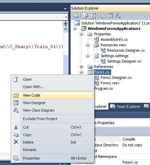Viewport: 150px width, 165px height.
Task: Click Properties icon in Solution Explorer toolbar
Action: [x=76, y=16]
